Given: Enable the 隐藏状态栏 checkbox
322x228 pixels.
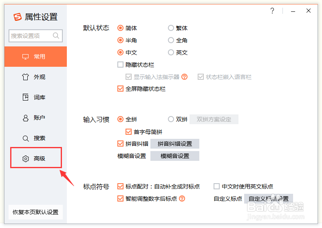Looking at the screenshot, I should 120,65.
